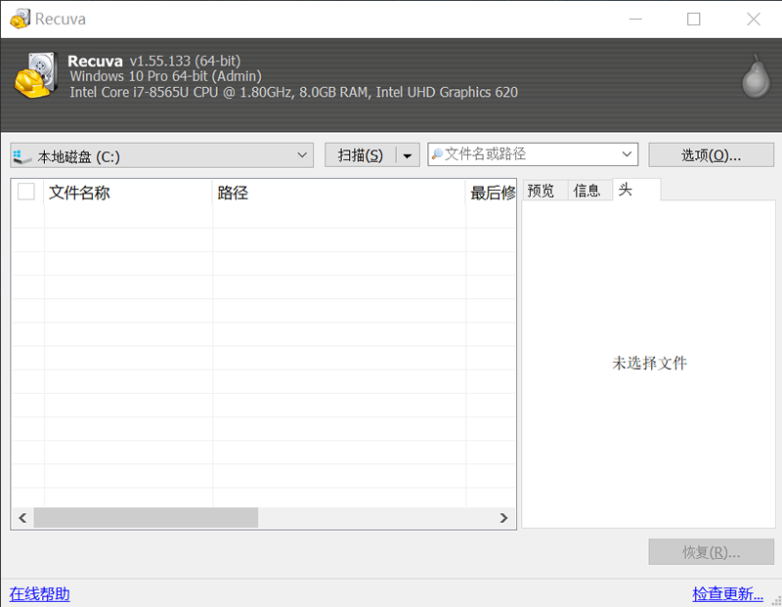Click the Intel Core i7-8565U hardware info line
782x607 pixels.
click(x=294, y=92)
